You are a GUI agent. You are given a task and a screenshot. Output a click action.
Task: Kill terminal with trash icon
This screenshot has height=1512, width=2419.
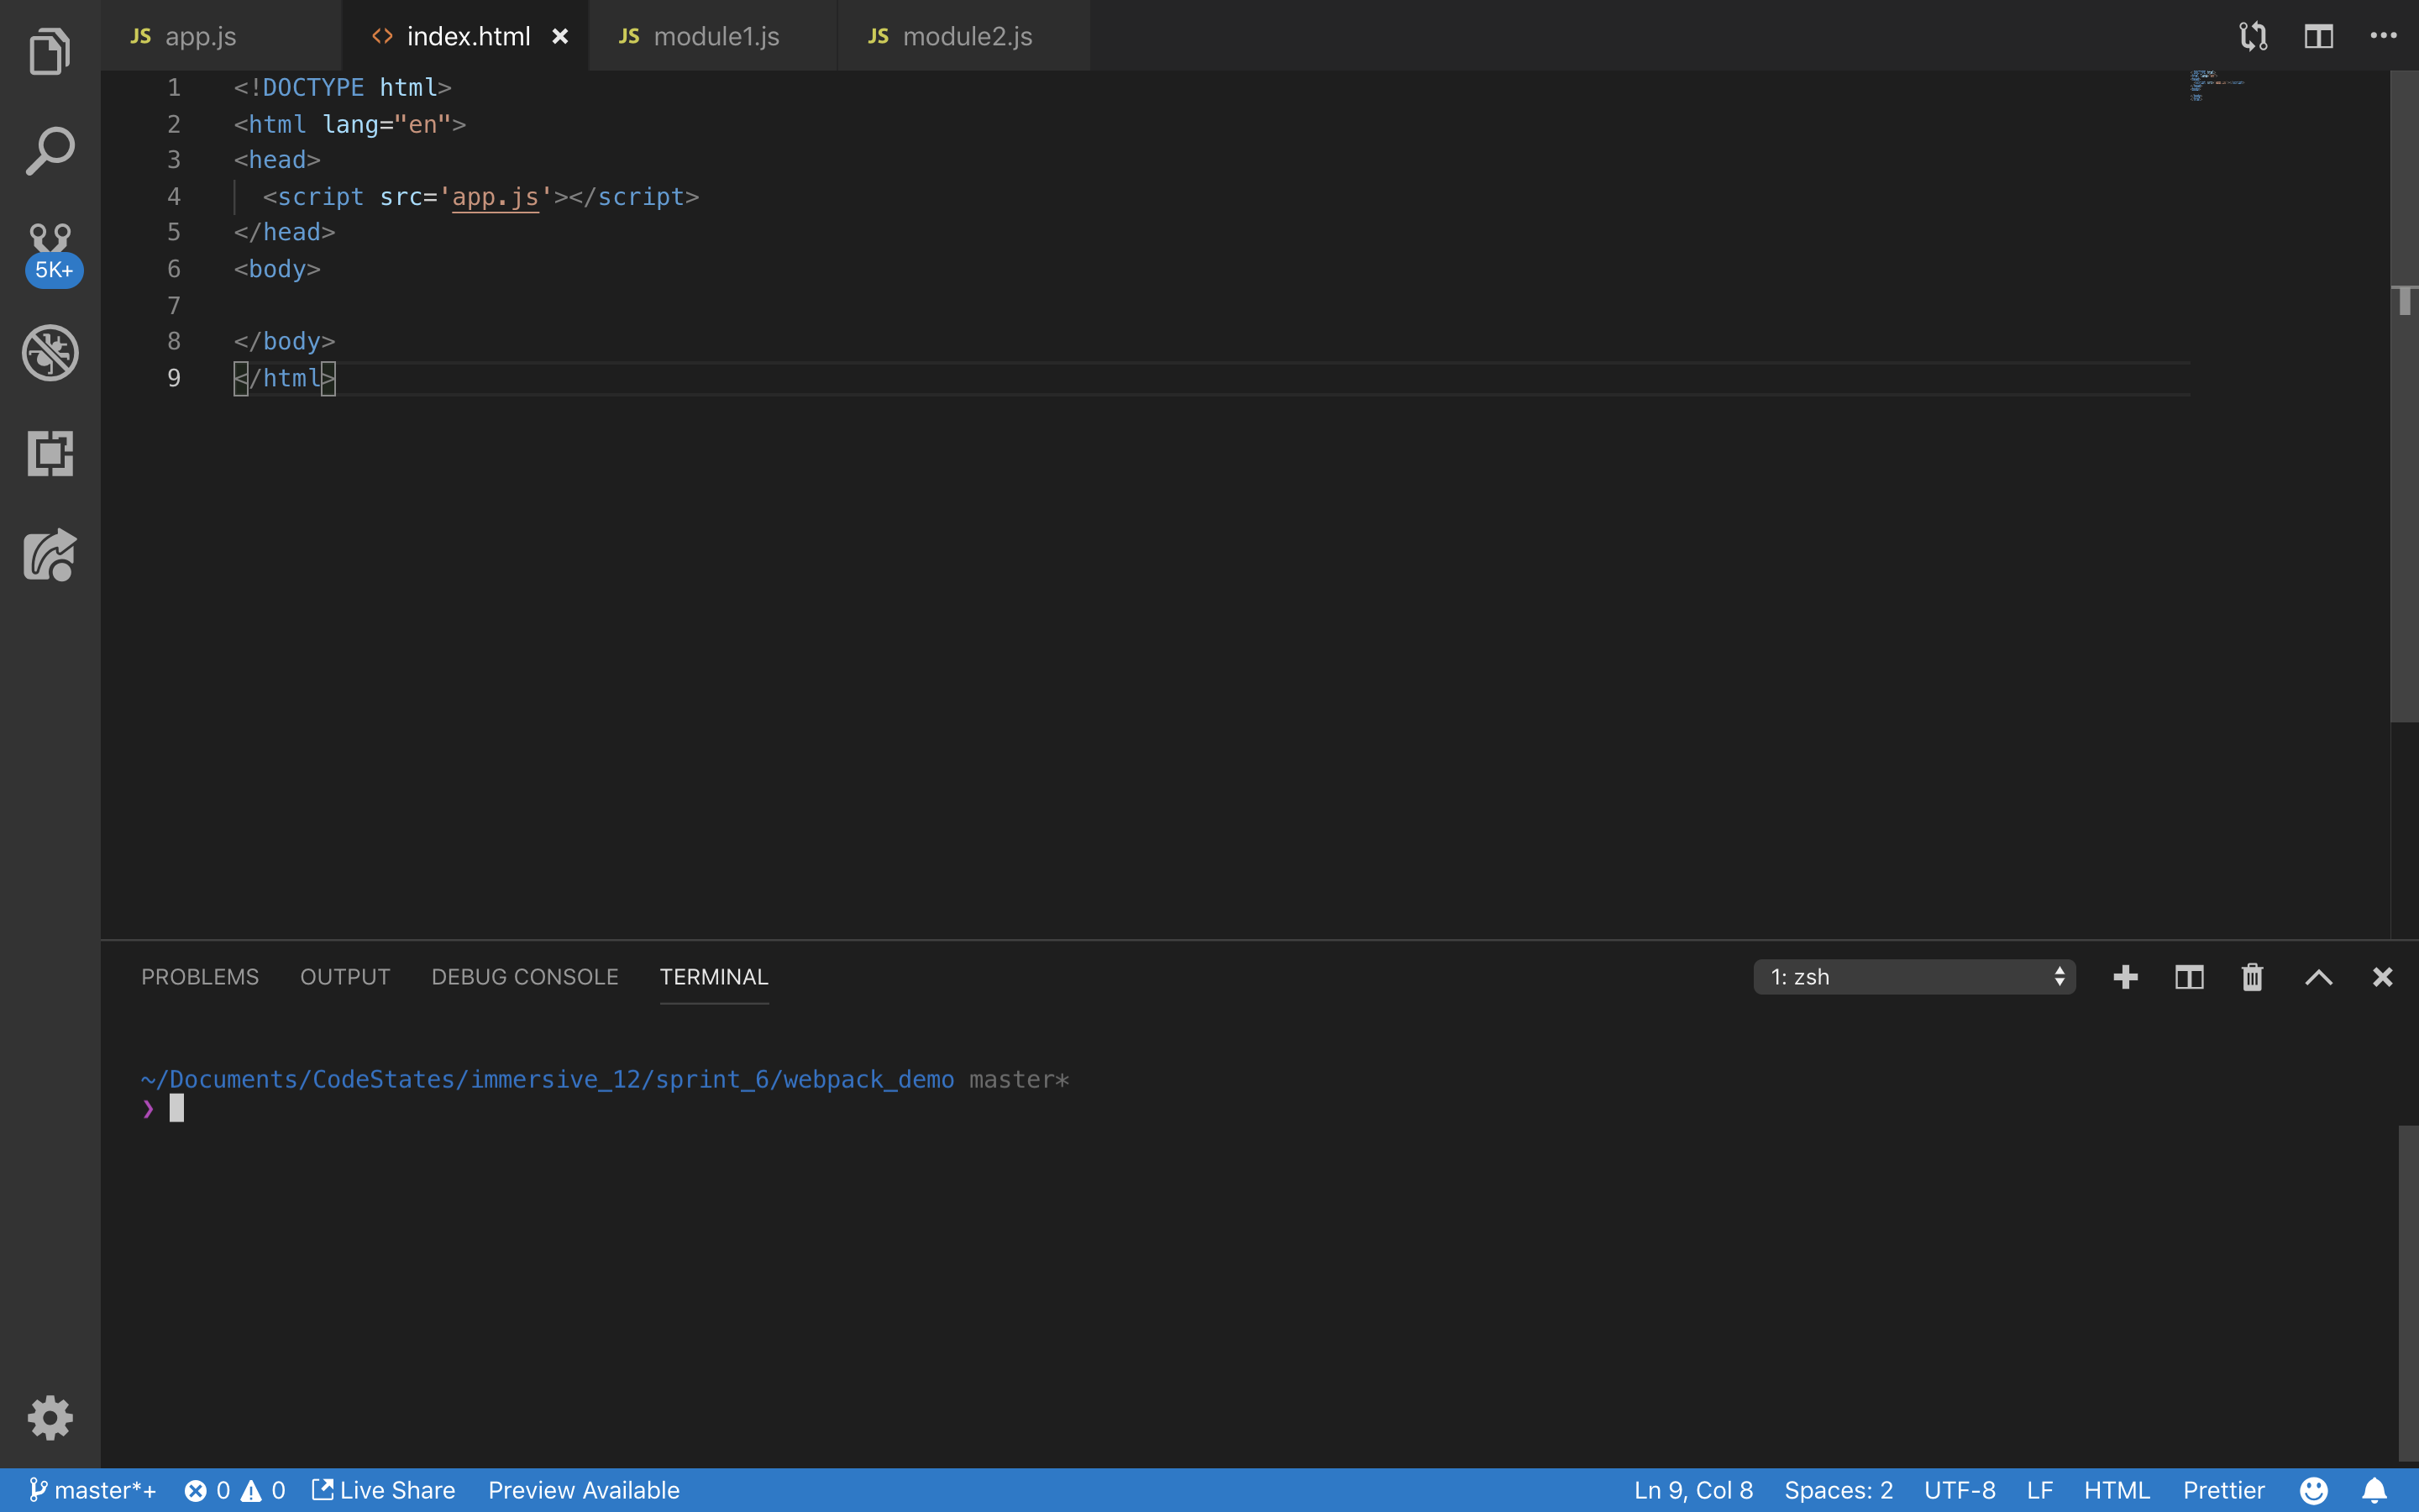pos(2252,977)
